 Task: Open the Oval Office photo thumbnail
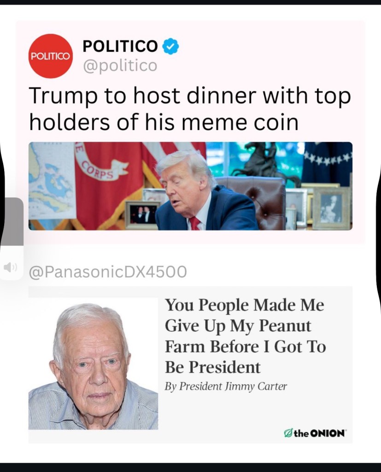pos(190,186)
